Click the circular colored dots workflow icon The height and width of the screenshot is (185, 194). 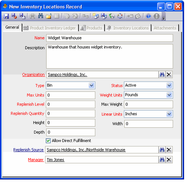click(x=120, y=16)
